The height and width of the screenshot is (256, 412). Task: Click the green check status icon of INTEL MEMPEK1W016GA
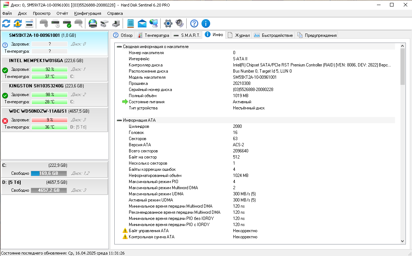coord(5,70)
